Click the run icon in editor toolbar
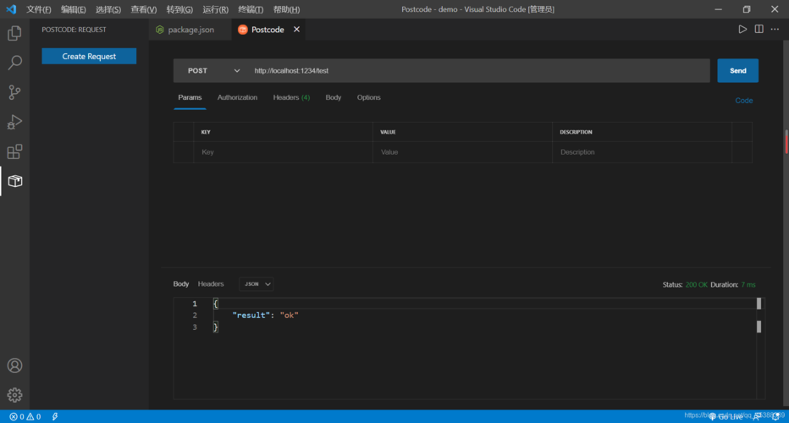 [742, 29]
